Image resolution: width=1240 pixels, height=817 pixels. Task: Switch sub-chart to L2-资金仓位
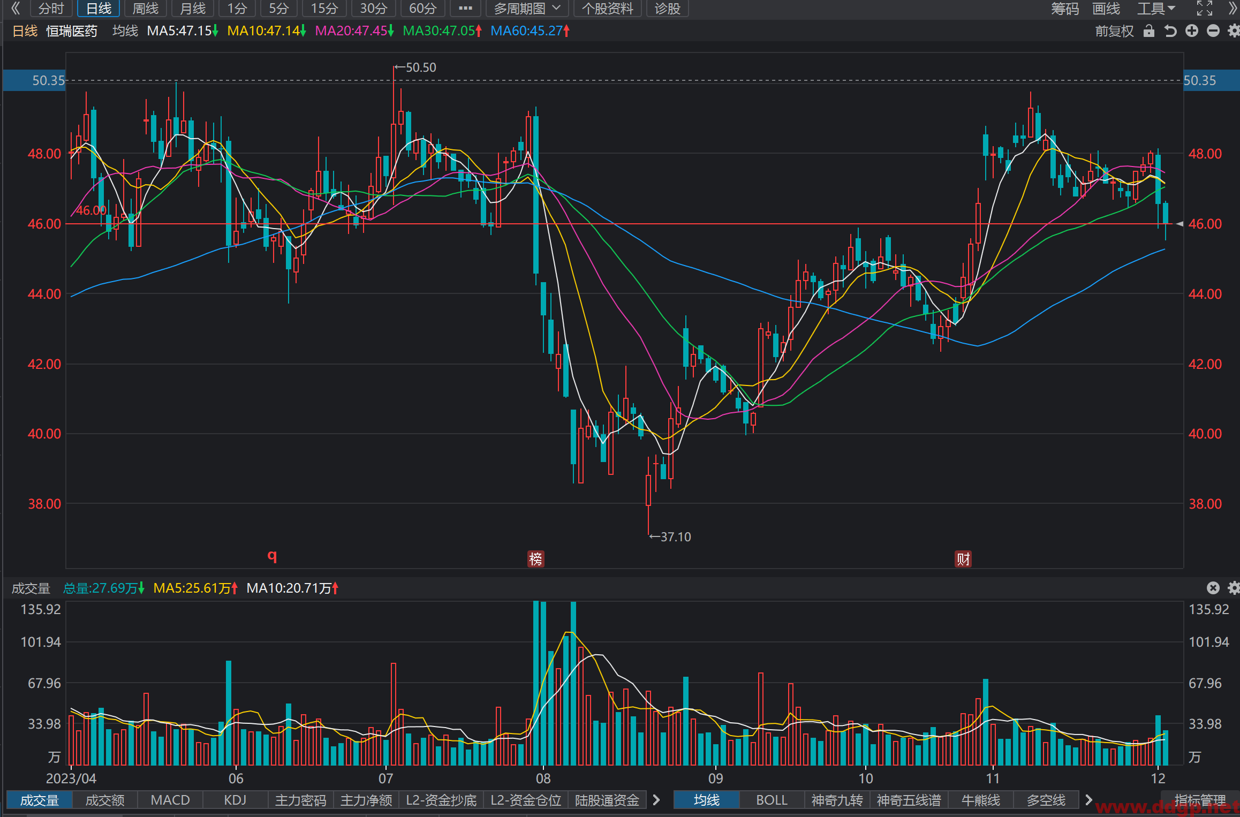pyautogui.click(x=526, y=800)
